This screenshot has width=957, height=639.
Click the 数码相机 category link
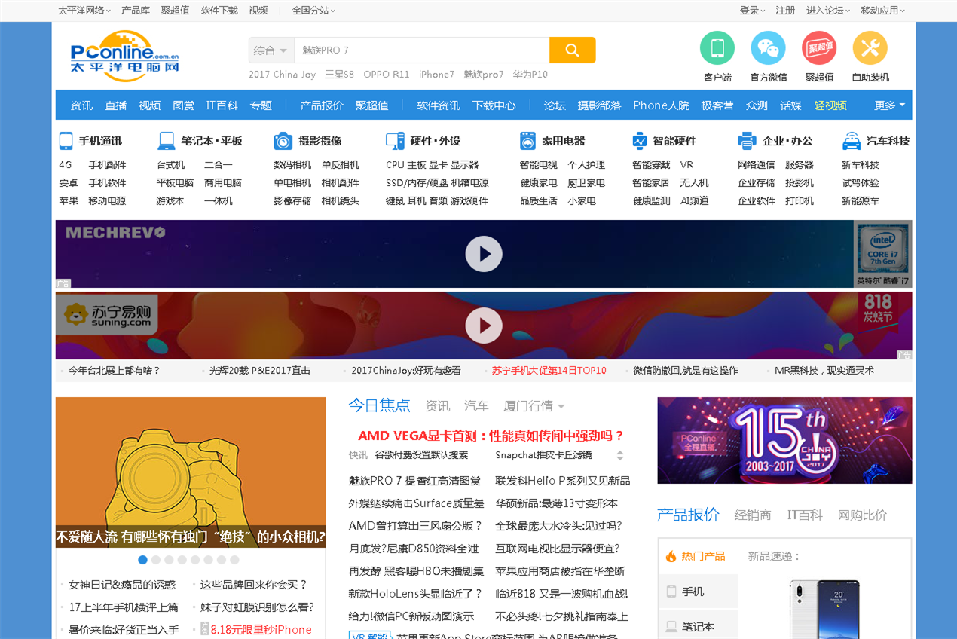click(292, 165)
